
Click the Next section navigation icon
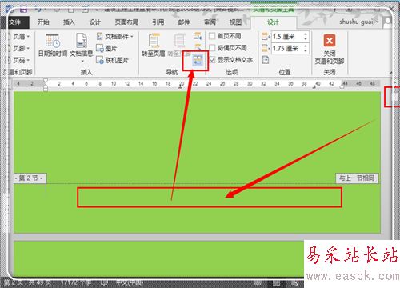[198, 47]
